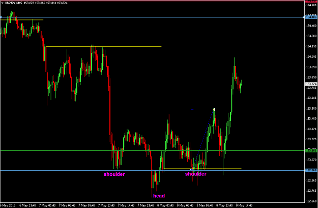Click the '8 May 01:45' time axis label
Screen dimensions: 318x208
click(165, 205)
